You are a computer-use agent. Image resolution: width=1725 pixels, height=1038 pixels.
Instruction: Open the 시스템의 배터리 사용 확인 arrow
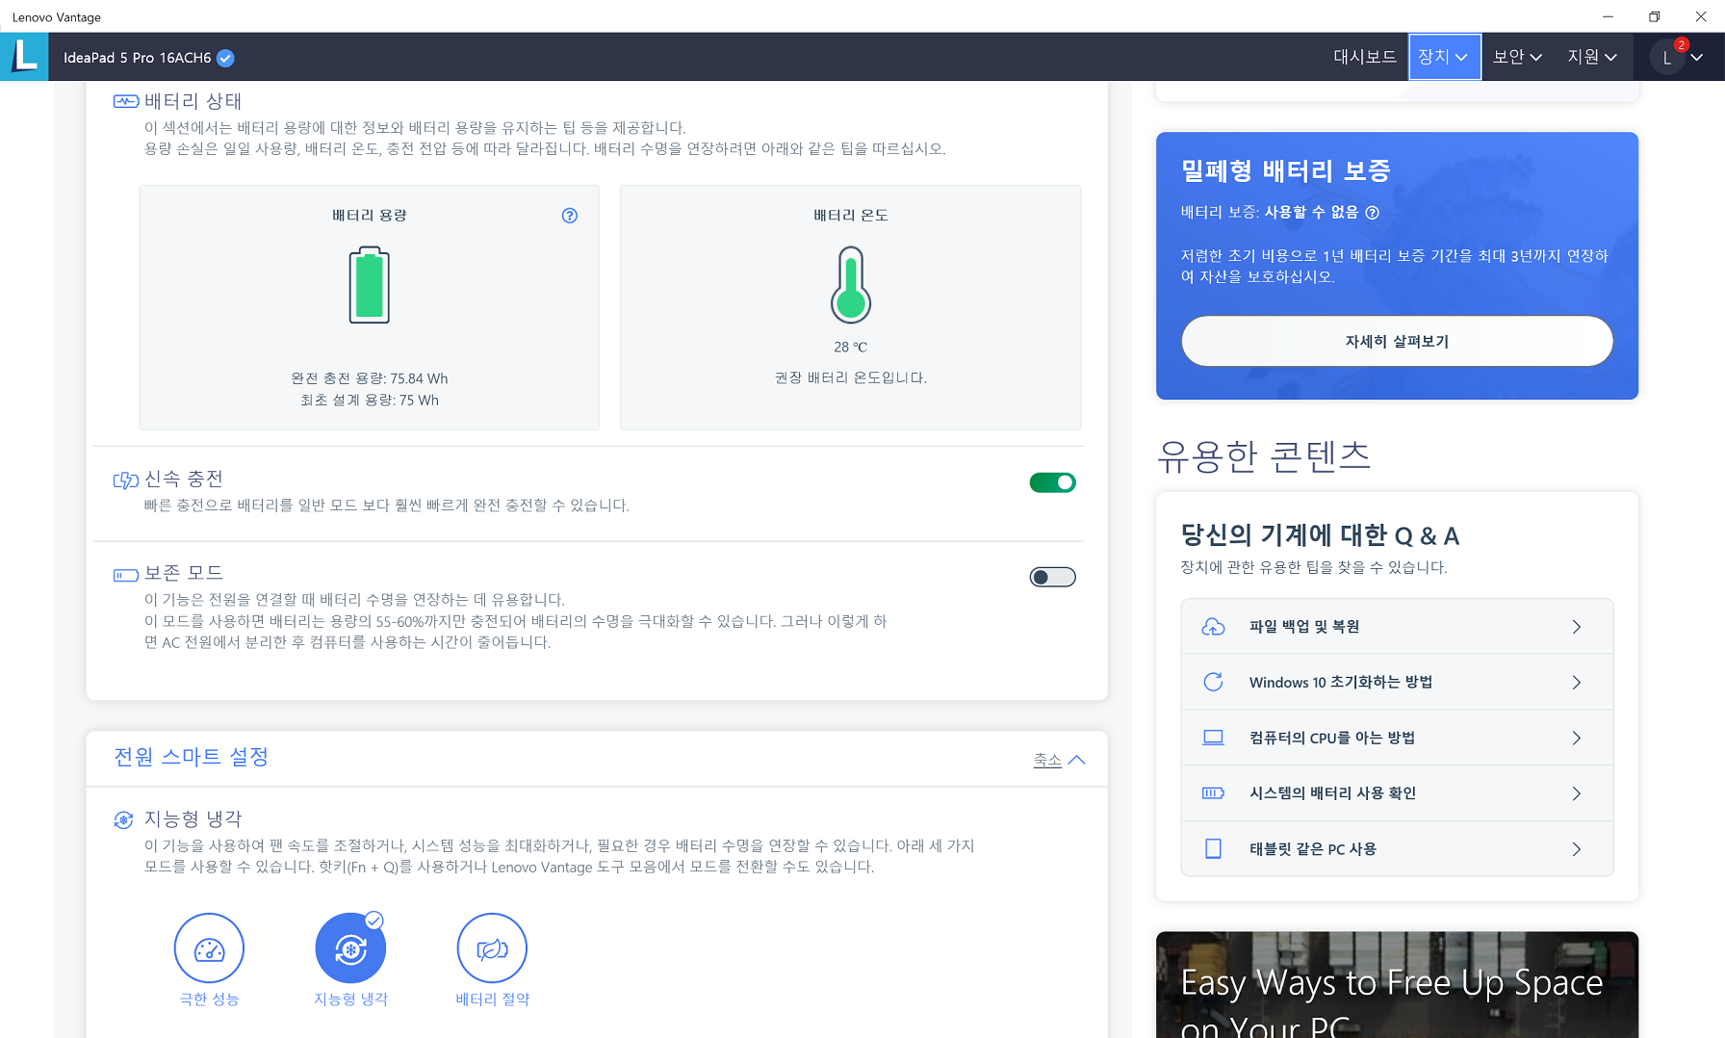(x=1576, y=793)
